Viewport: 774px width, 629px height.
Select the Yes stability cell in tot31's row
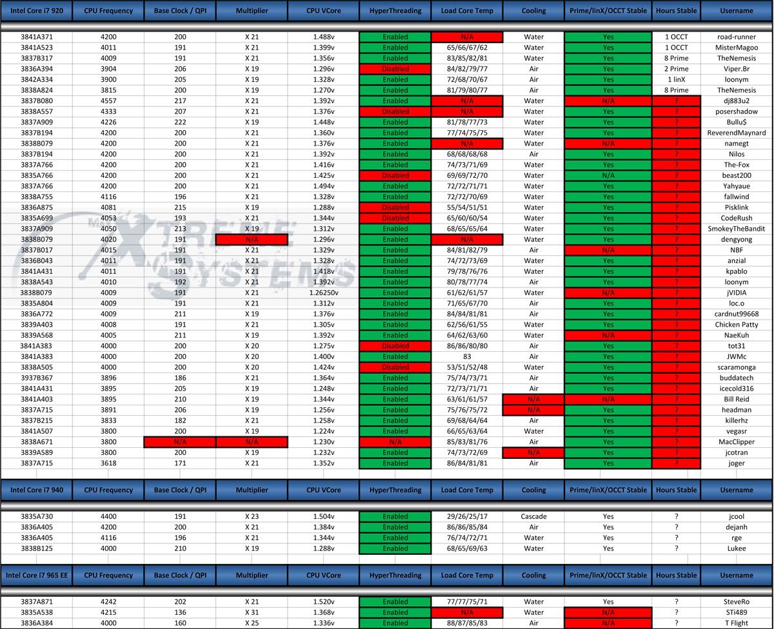(608, 346)
